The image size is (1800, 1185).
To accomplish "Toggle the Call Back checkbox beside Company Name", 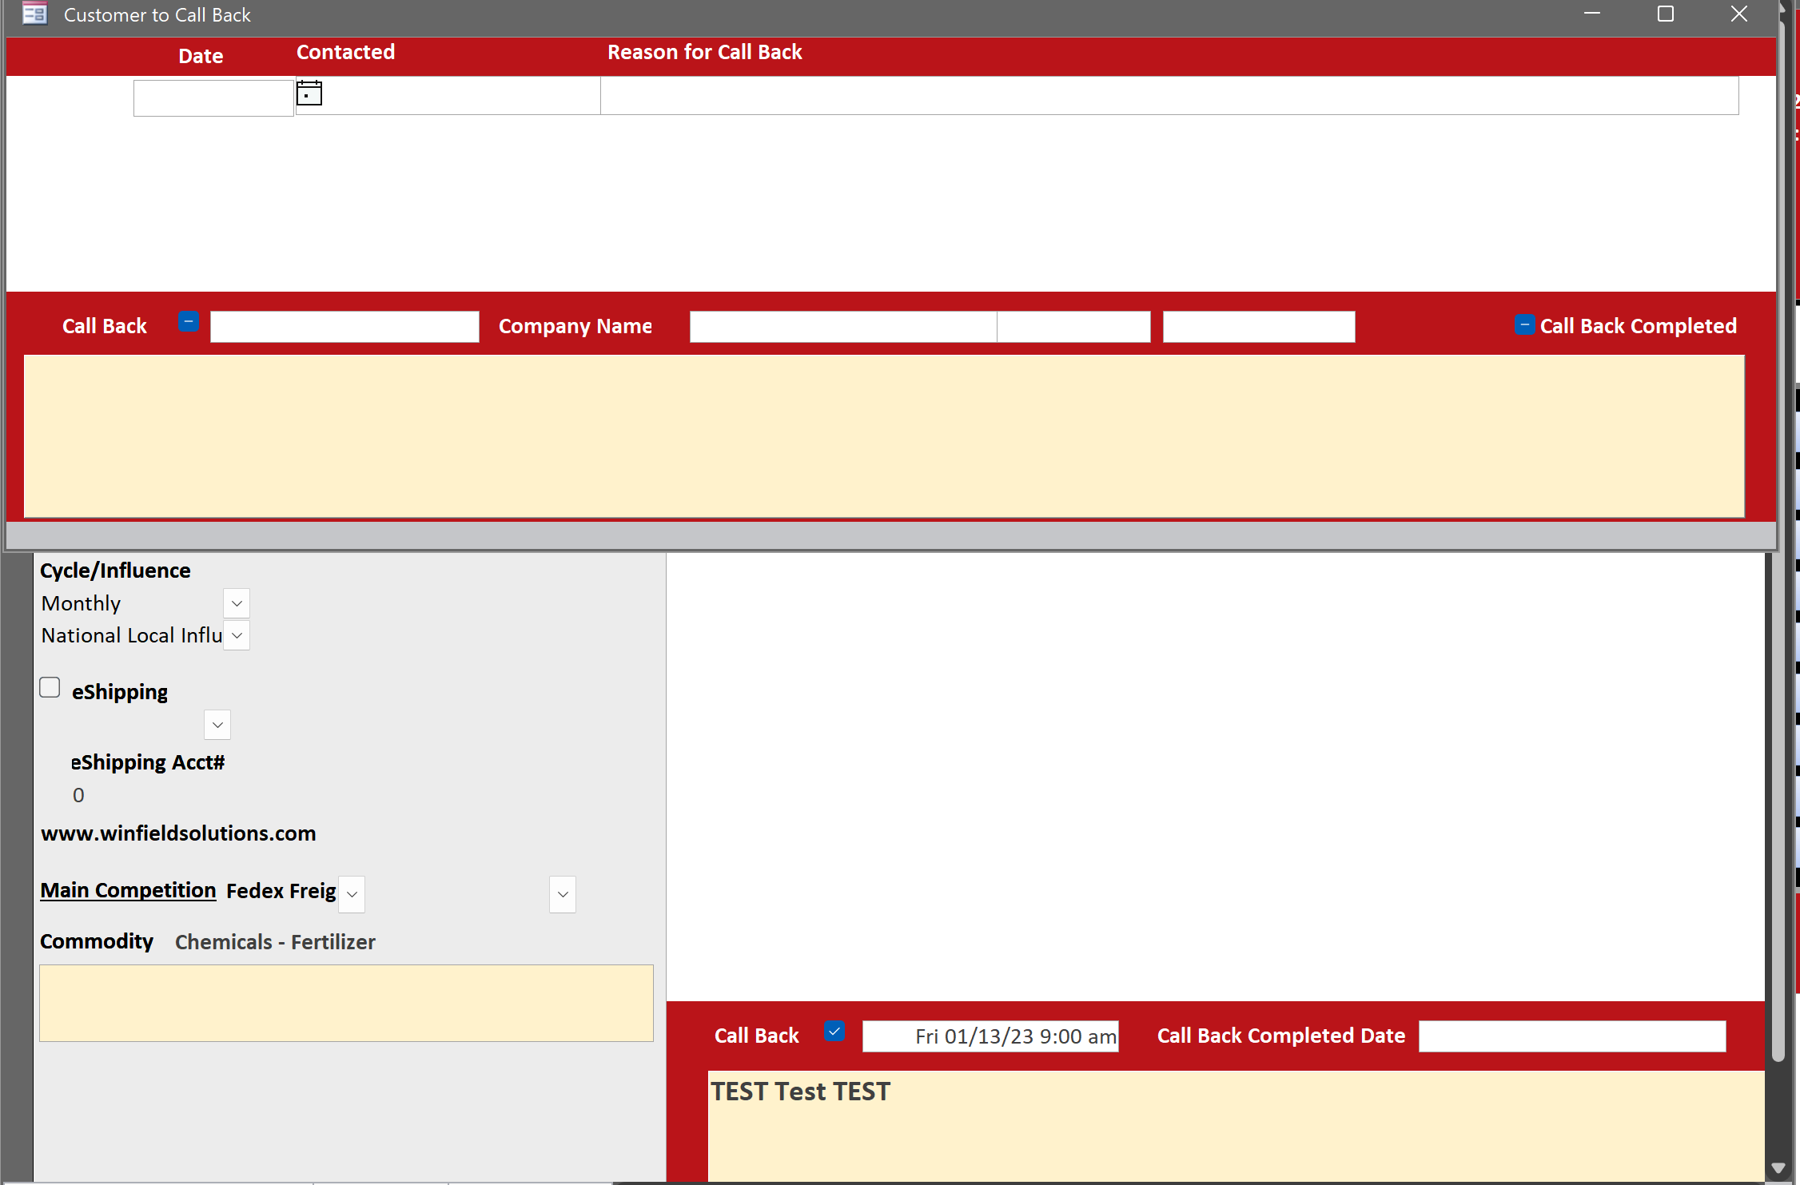I will click(189, 322).
